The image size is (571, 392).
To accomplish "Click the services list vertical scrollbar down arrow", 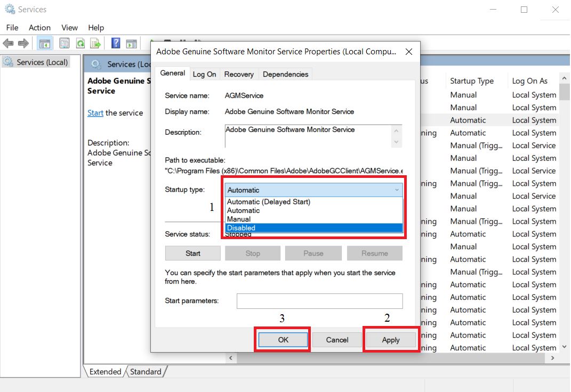I will coord(565,347).
